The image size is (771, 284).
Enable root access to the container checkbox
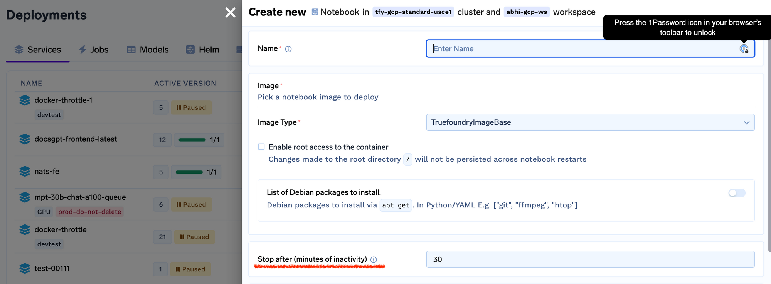[x=261, y=147]
